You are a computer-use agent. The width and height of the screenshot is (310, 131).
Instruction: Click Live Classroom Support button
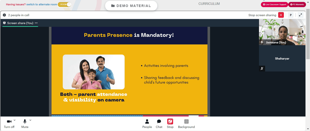(274, 4)
